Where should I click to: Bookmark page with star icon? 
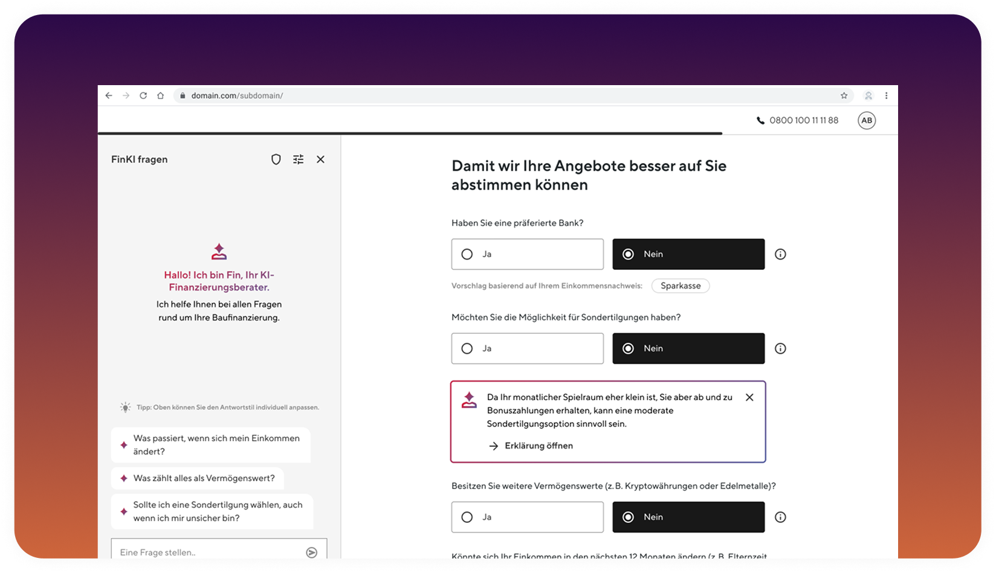844,95
